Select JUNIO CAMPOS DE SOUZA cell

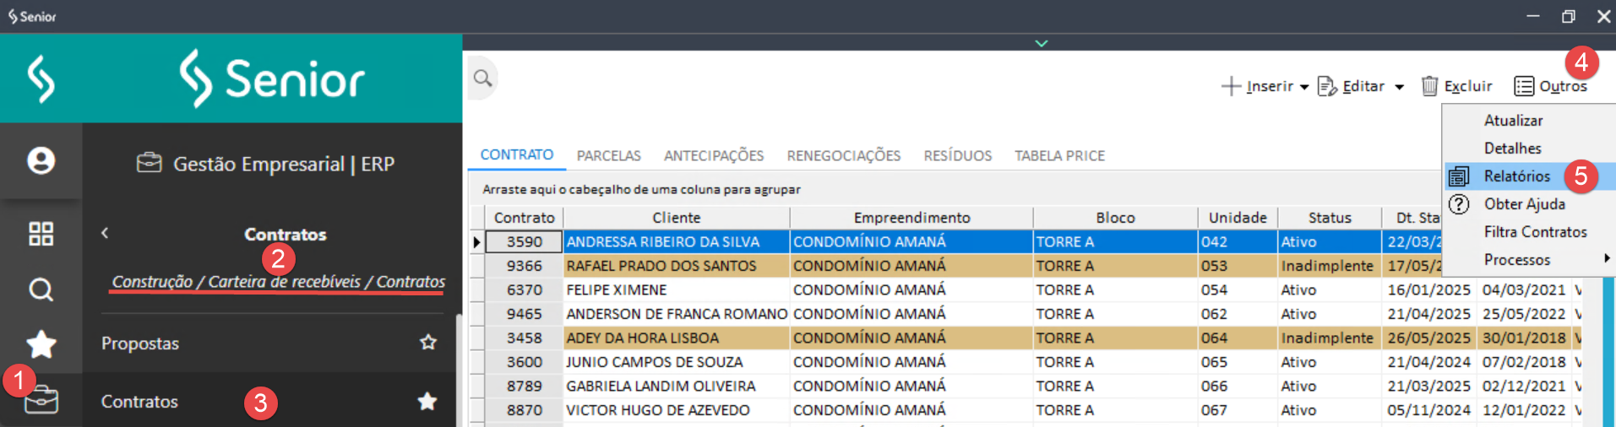[677, 362]
